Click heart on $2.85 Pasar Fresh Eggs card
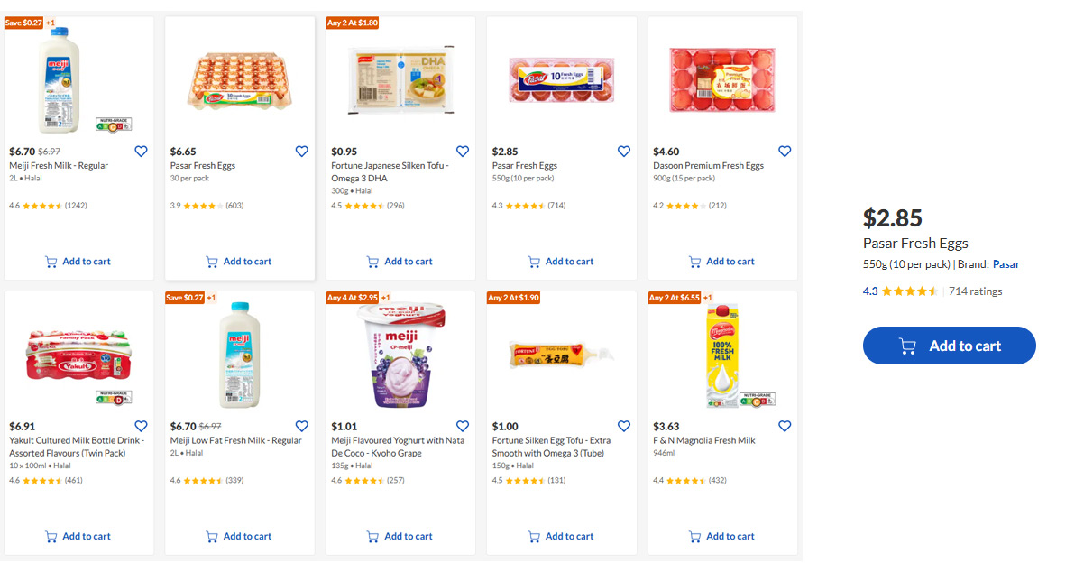Screen dimensions: 1084x572 click(624, 152)
